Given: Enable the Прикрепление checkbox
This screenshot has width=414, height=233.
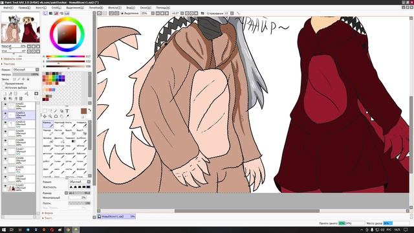Looking at the screenshot, I should point(3,83).
